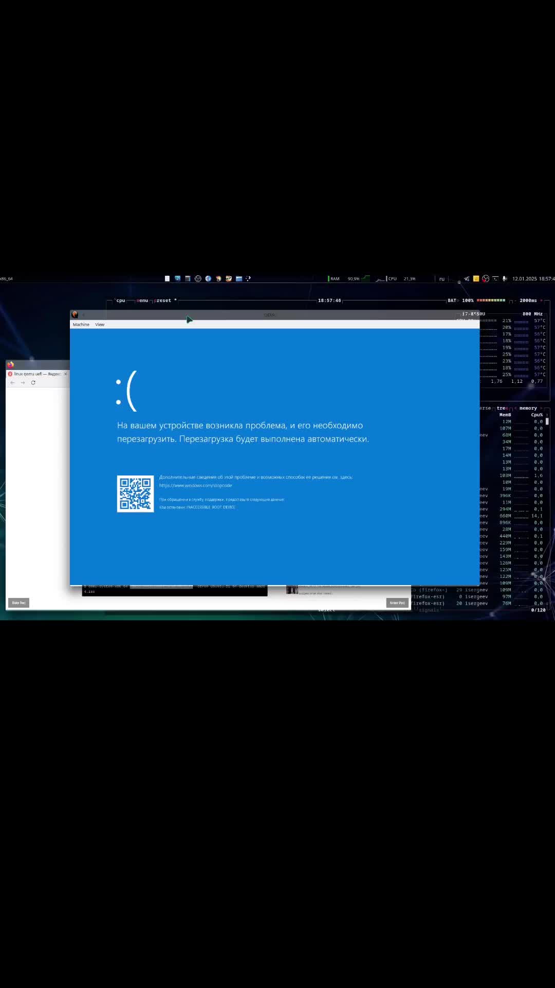Screen dimensions: 555x988
Task: Click the 0/120 process counter in btop
Action: 538,610
